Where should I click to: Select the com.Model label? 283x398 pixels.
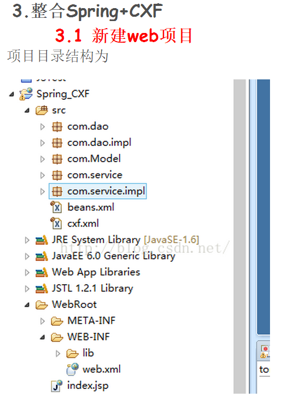[94, 159]
